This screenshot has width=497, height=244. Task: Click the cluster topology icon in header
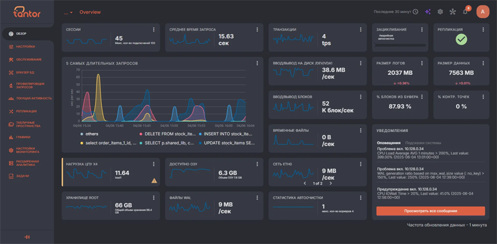click(x=453, y=12)
